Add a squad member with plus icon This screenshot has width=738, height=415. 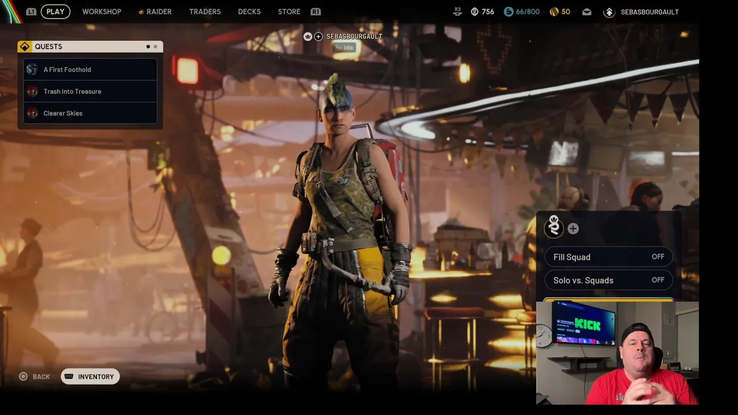click(573, 229)
